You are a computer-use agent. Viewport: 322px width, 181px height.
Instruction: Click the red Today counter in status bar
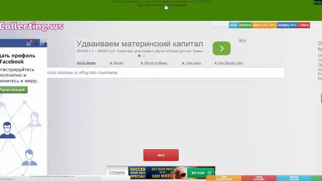point(259,178)
